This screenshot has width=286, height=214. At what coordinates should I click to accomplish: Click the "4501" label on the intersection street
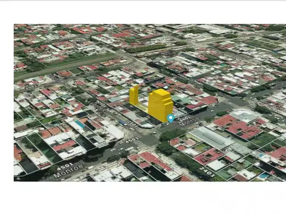(x=132, y=140)
